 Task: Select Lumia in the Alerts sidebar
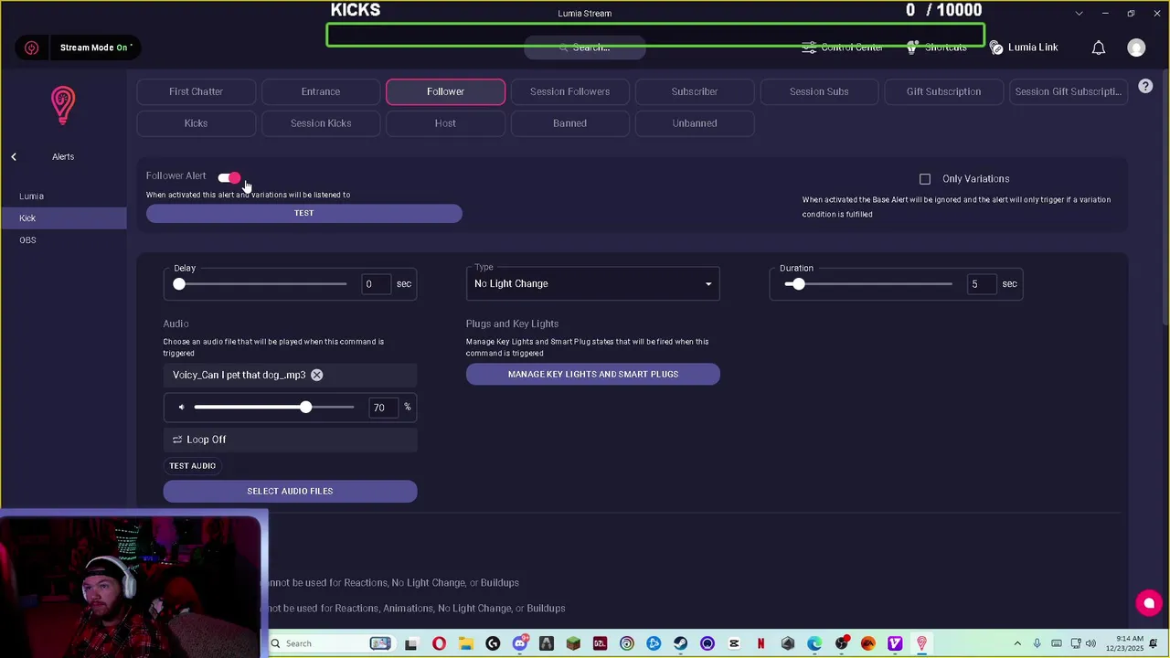63,196
